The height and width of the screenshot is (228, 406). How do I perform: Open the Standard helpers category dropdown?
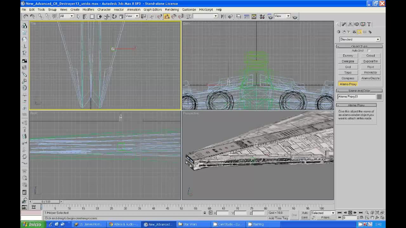click(x=360, y=39)
